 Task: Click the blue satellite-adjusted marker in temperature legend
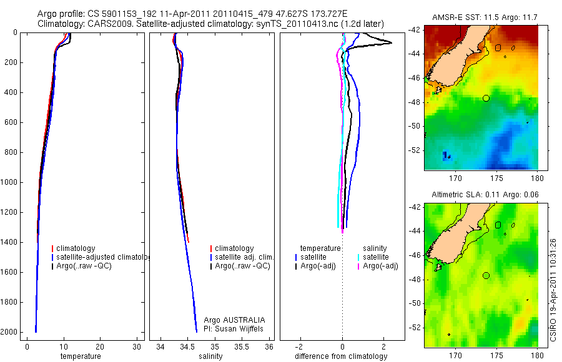(x=52, y=257)
